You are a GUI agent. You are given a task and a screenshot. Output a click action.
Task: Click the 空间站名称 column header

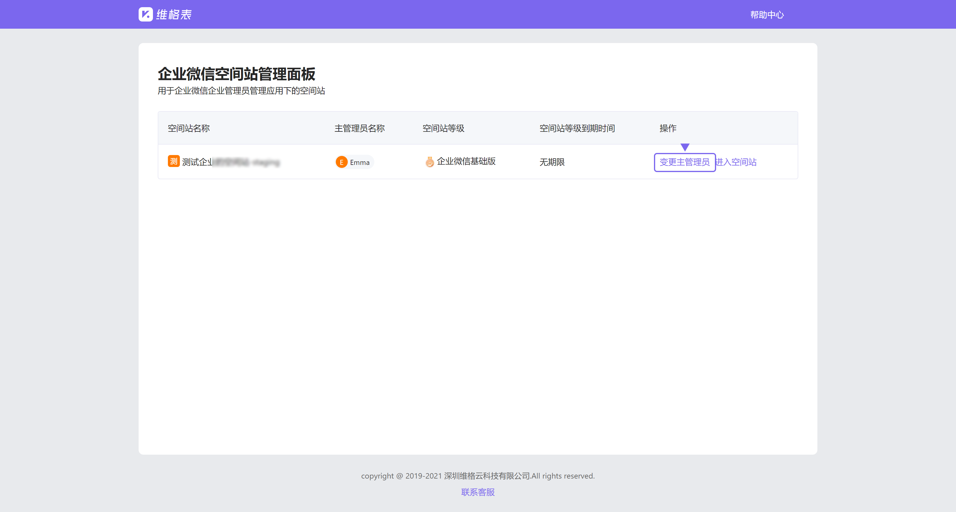click(x=189, y=128)
